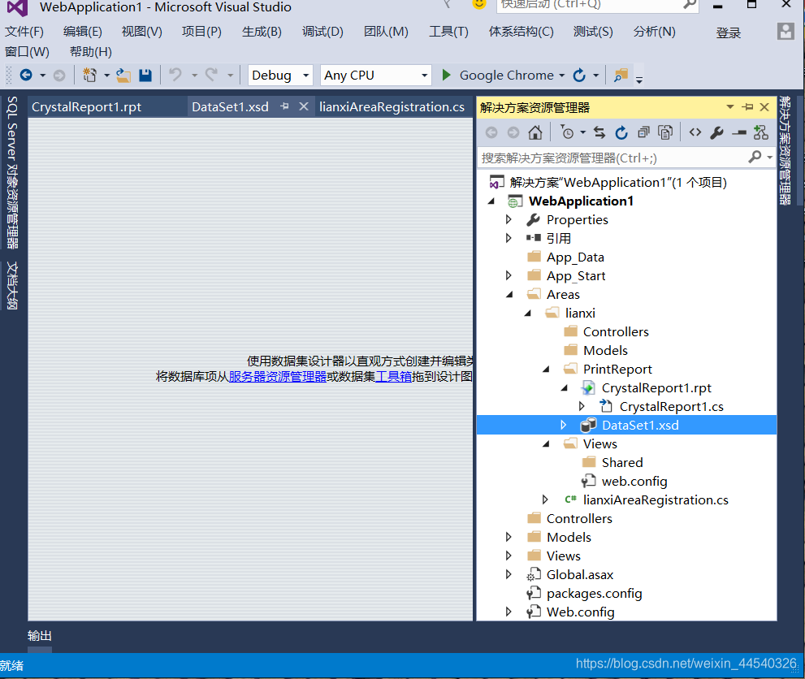Image resolution: width=805 pixels, height=679 pixels.
Task: Open the Google Chrome browser dropdown arrow
Action: tap(561, 76)
